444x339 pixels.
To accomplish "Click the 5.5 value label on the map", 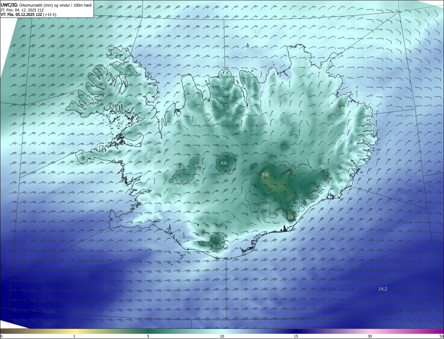I will (224, 106).
